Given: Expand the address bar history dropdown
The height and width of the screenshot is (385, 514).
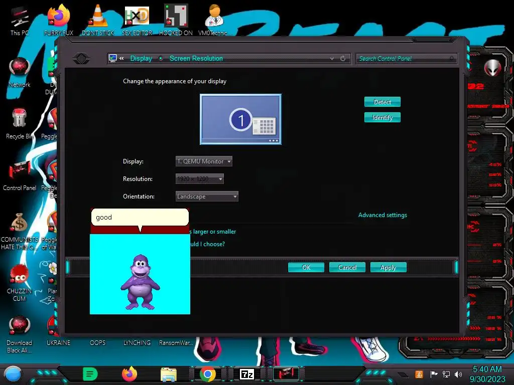Looking at the screenshot, I should 332,58.
